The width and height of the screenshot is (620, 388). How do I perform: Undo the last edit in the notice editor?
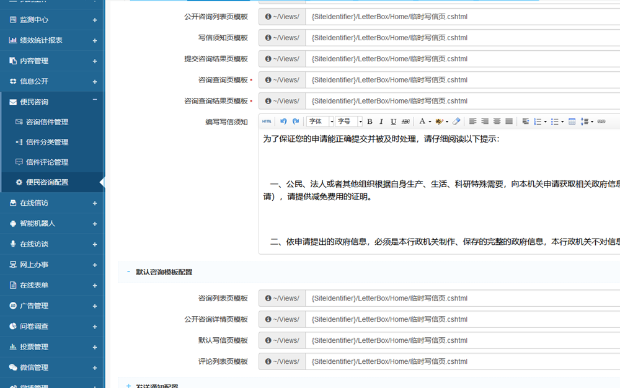283,121
